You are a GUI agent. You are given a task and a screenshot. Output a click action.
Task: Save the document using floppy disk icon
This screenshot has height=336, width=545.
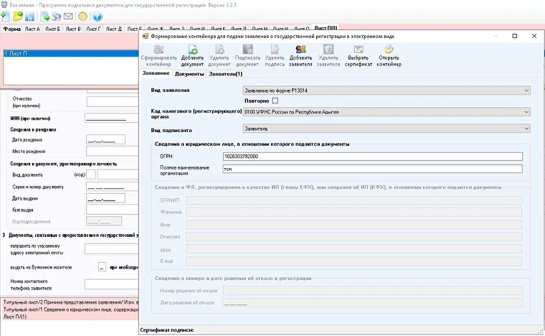(29, 17)
